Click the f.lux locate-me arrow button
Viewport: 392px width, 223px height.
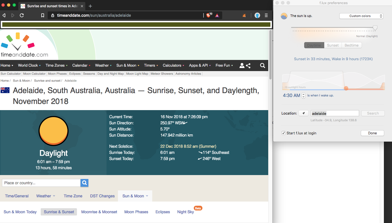click(x=303, y=113)
